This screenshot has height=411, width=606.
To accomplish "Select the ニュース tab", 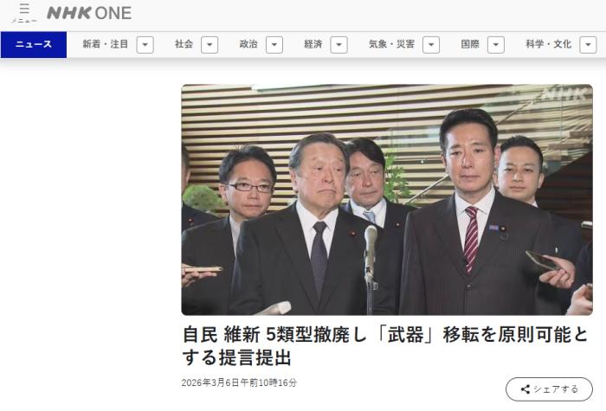I will [34, 45].
